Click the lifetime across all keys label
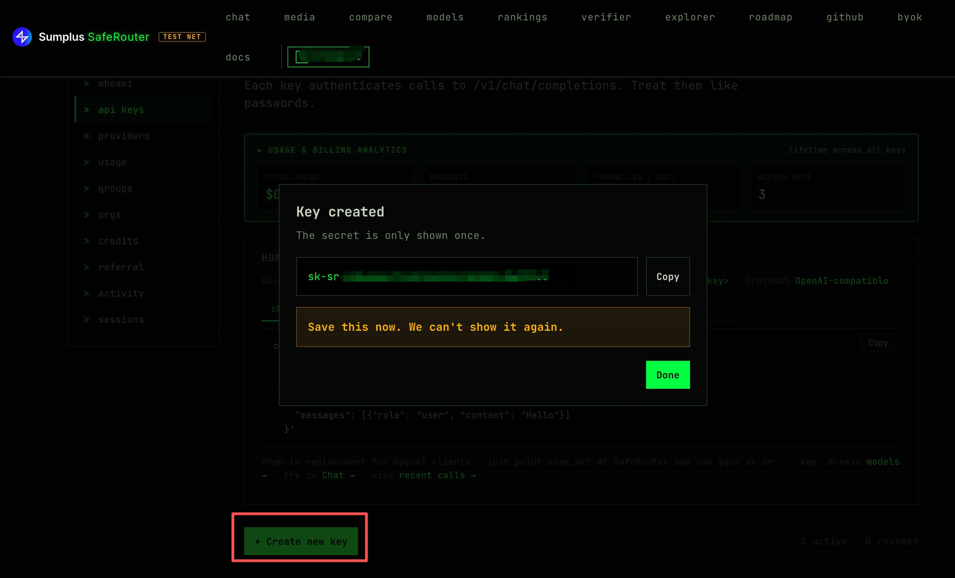The image size is (955, 578). 847,150
